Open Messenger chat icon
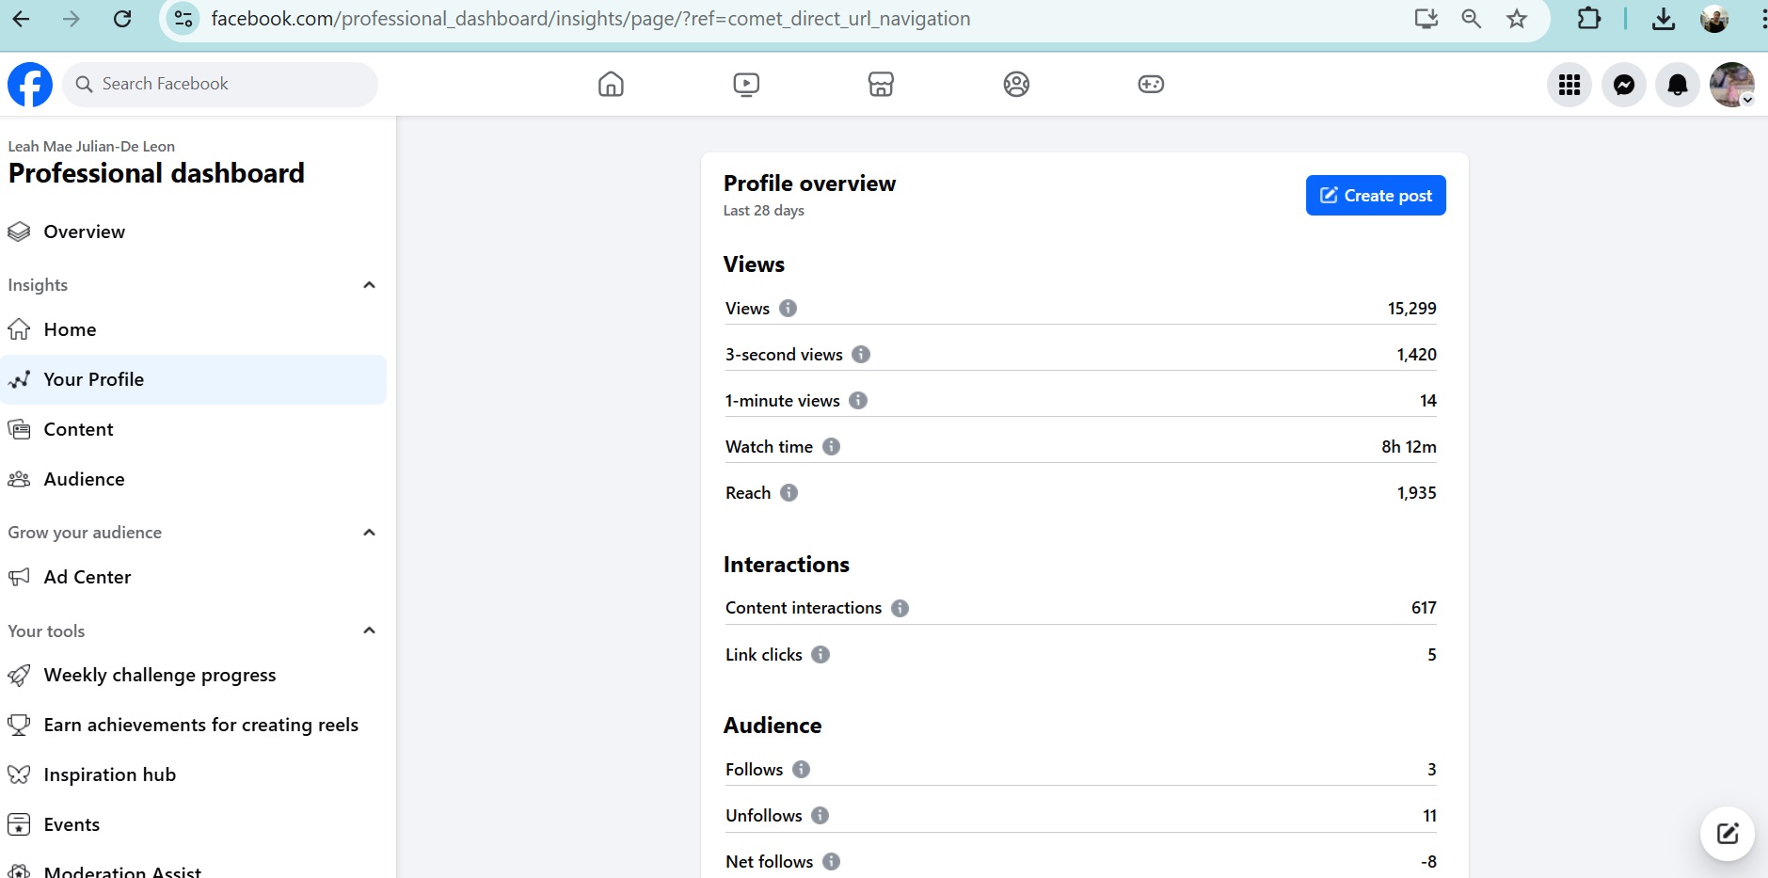1768x878 pixels. (1623, 85)
